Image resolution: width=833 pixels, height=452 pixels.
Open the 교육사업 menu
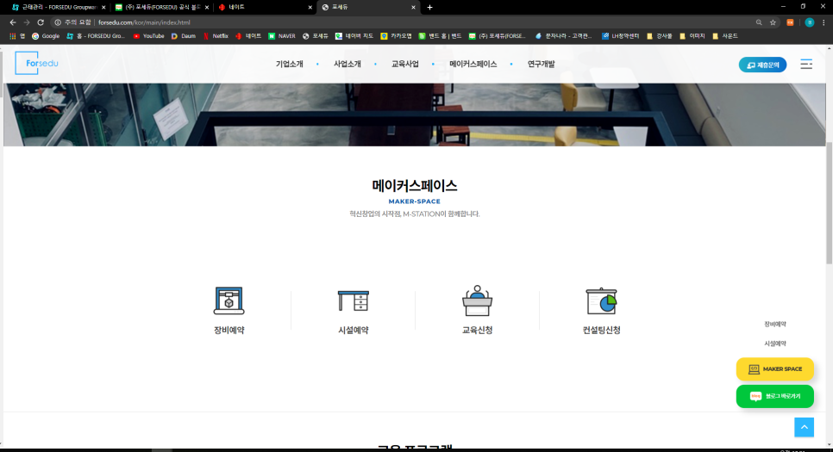405,65
